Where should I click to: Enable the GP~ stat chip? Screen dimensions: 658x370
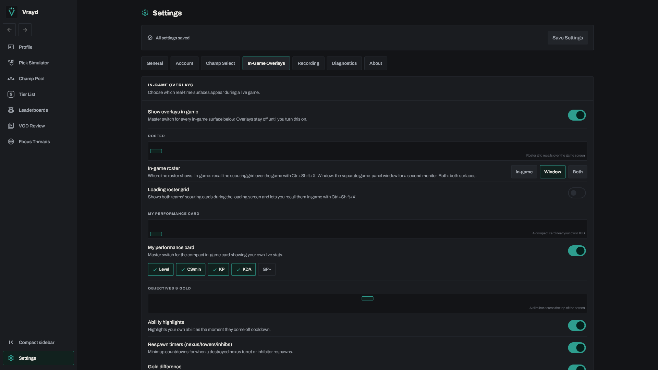point(267,269)
